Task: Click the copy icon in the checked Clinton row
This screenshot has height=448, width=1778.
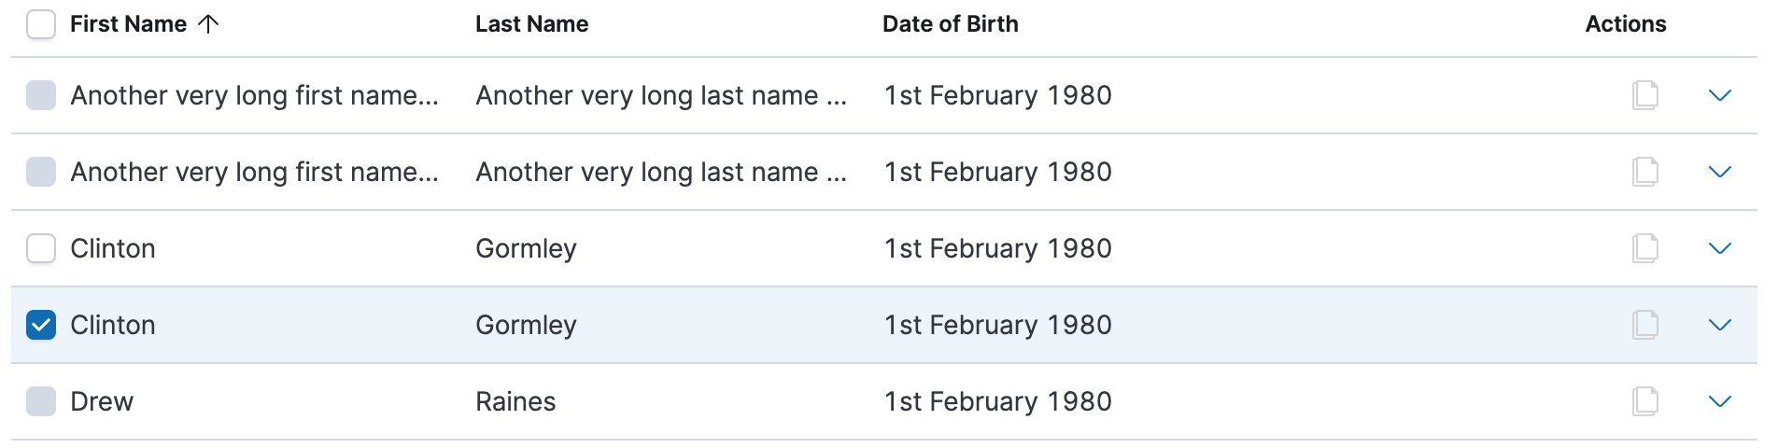Action: (1644, 325)
